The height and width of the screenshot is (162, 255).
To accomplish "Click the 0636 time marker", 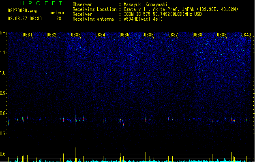I will (x=149, y=35).
